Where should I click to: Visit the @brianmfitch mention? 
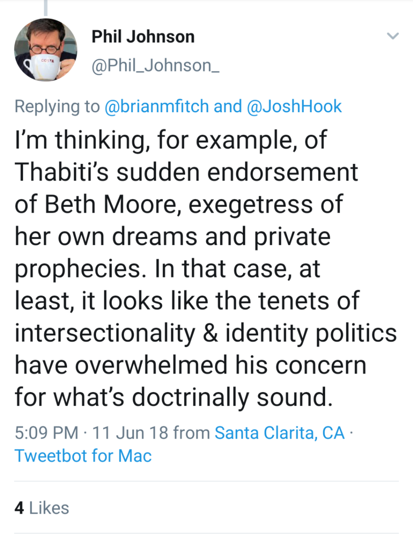(157, 106)
